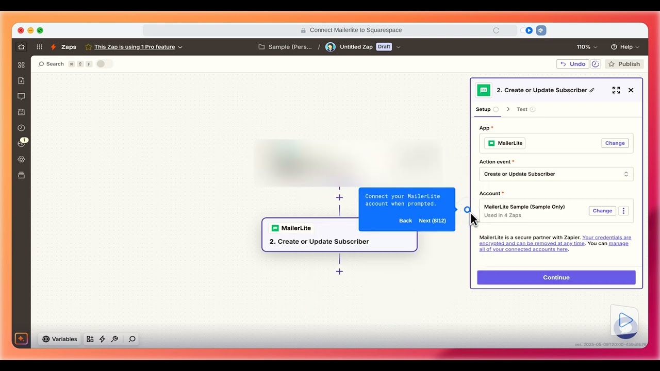Click the three-dot menu beside account Change

click(623, 211)
